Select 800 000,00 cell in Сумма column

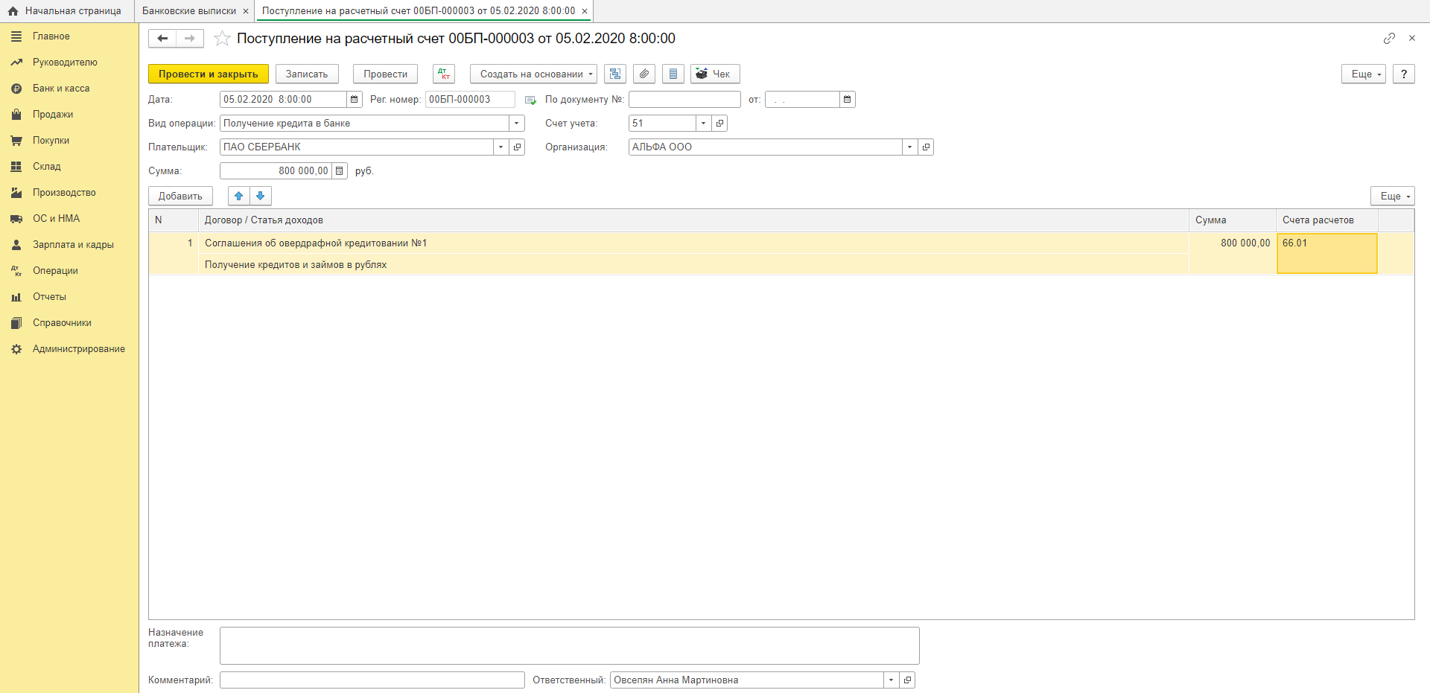pos(1233,253)
